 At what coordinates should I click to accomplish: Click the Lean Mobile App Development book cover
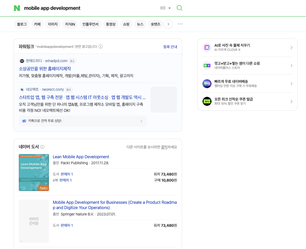click(34, 173)
